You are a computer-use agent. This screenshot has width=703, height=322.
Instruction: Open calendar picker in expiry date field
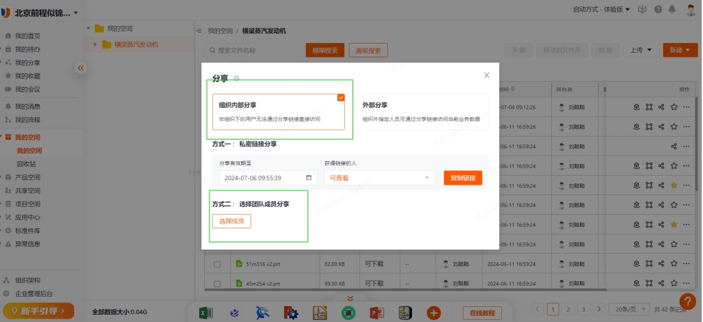tap(309, 178)
